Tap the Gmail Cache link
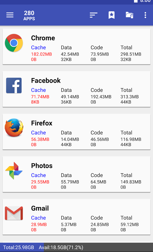 [x=38, y=218]
